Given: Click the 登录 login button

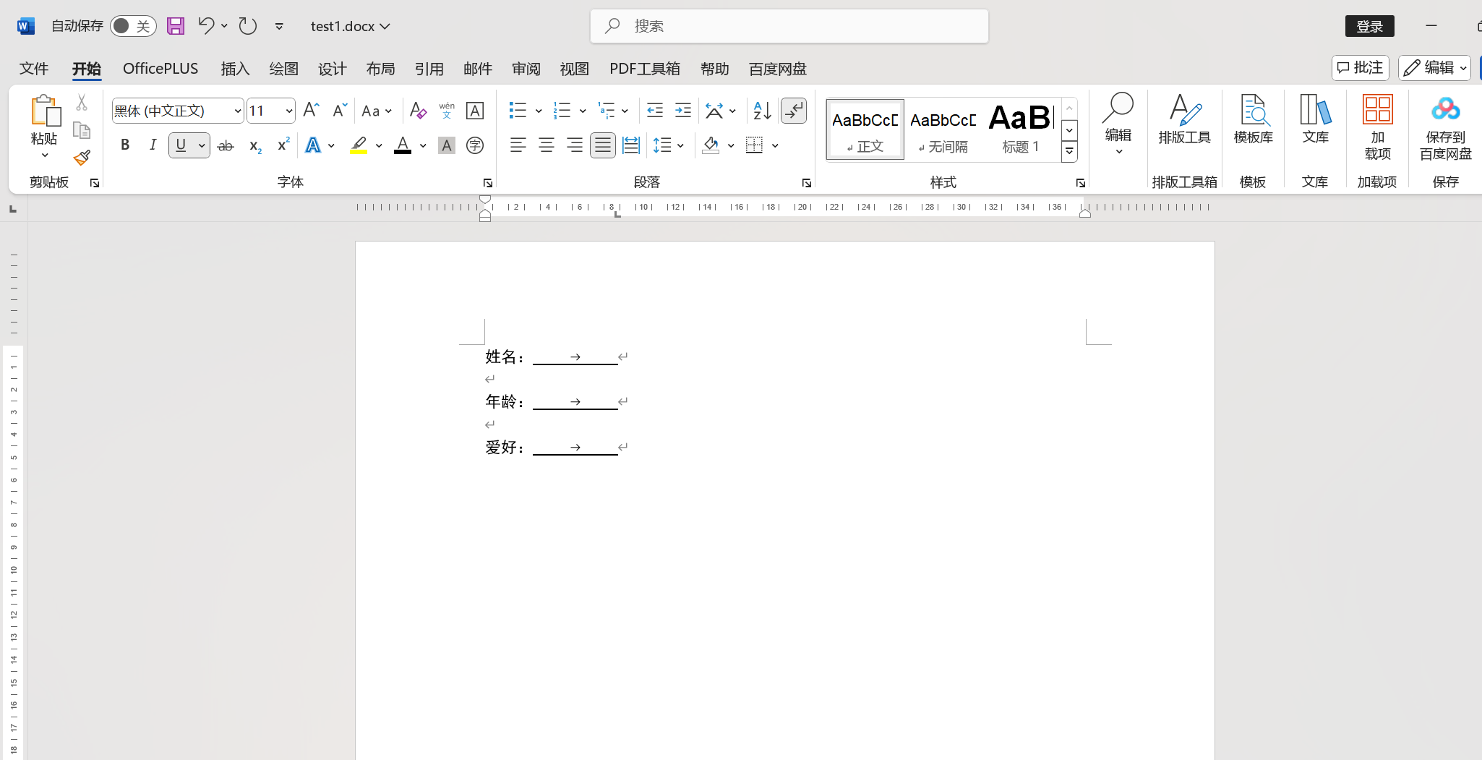Looking at the screenshot, I should pyautogui.click(x=1369, y=26).
